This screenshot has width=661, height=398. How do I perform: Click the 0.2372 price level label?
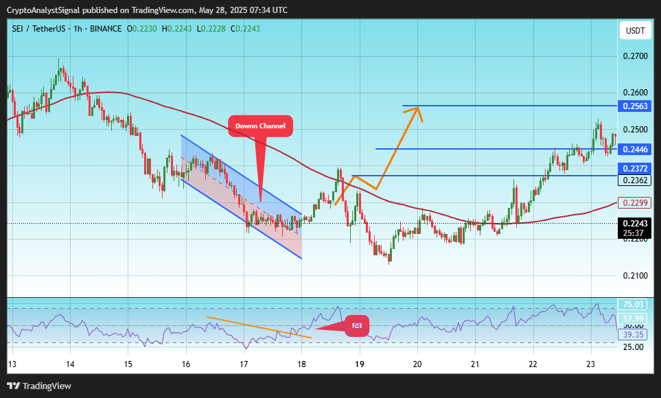click(635, 169)
